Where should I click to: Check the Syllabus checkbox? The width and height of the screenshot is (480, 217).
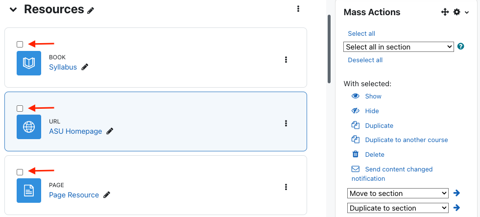pos(20,45)
